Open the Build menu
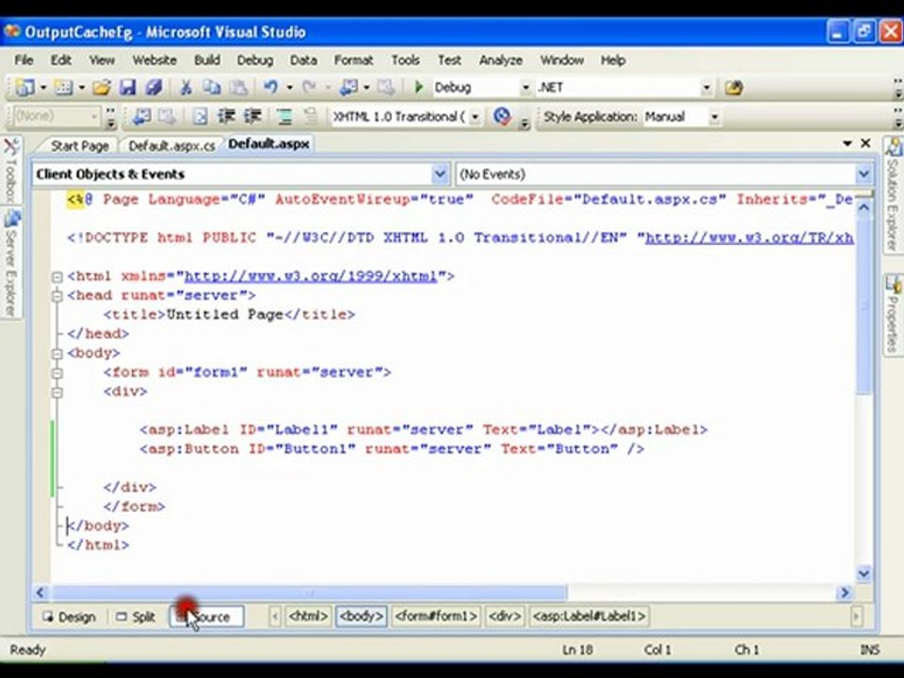Screen dimensions: 904x678 click(x=207, y=60)
